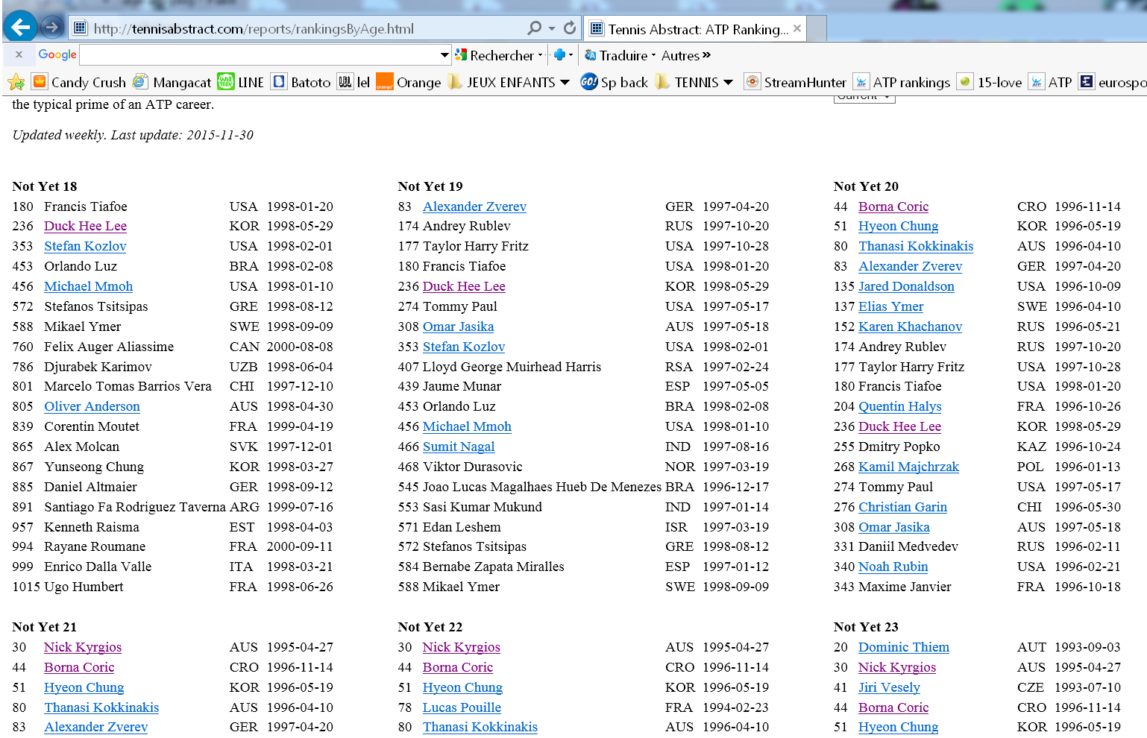
Task: Open the ATP rankings bookmark
Action: click(x=902, y=82)
